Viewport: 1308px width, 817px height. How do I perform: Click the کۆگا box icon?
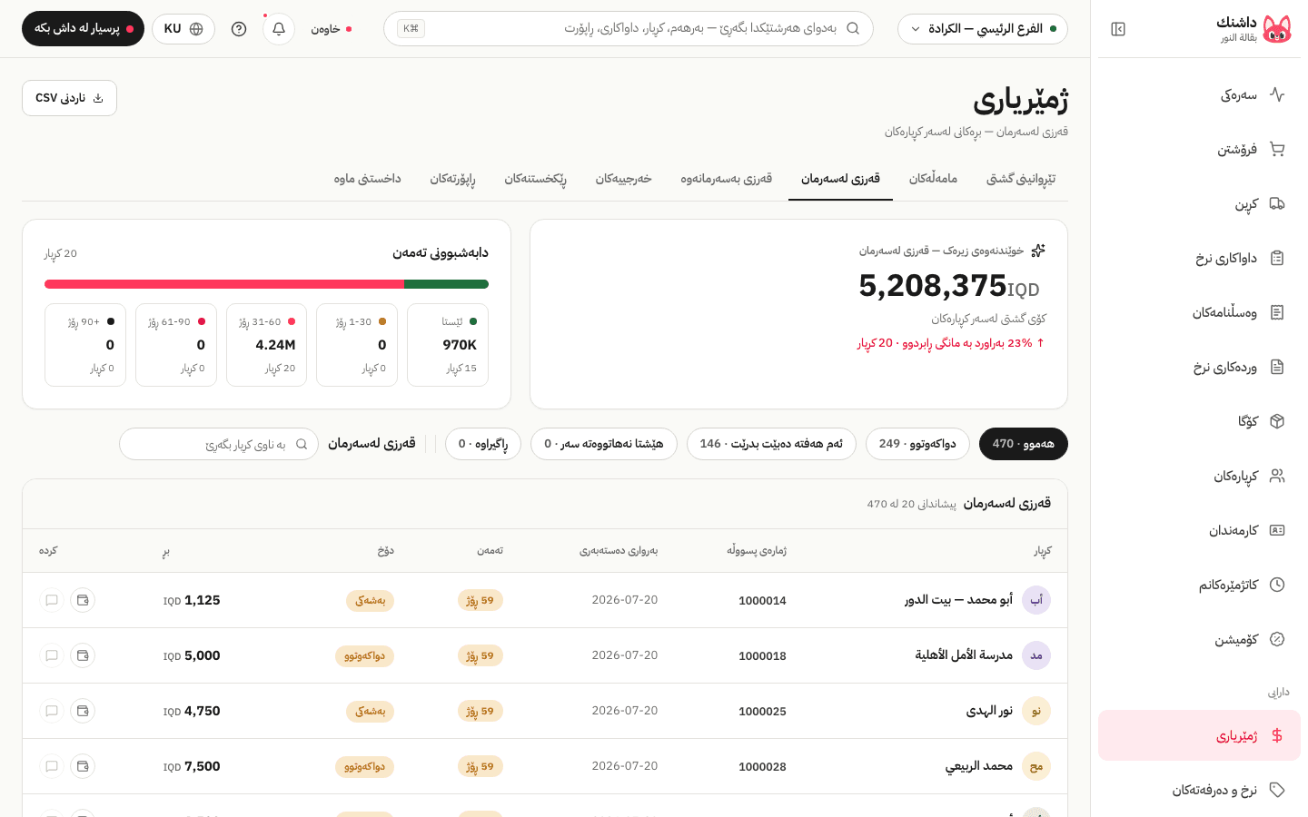pos(1277,421)
